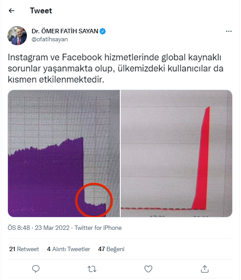Click the tweet text about Instagram ve Facebook

point(115,68)
